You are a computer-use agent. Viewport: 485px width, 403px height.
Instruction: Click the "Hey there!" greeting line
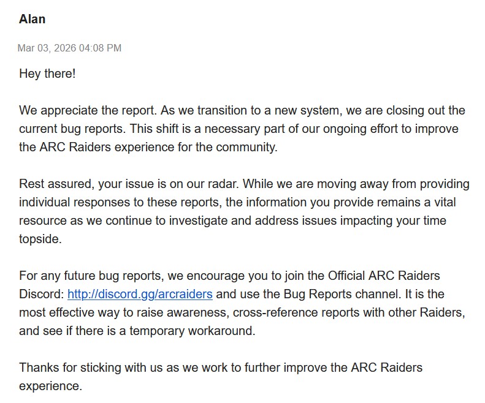point(47,73)
